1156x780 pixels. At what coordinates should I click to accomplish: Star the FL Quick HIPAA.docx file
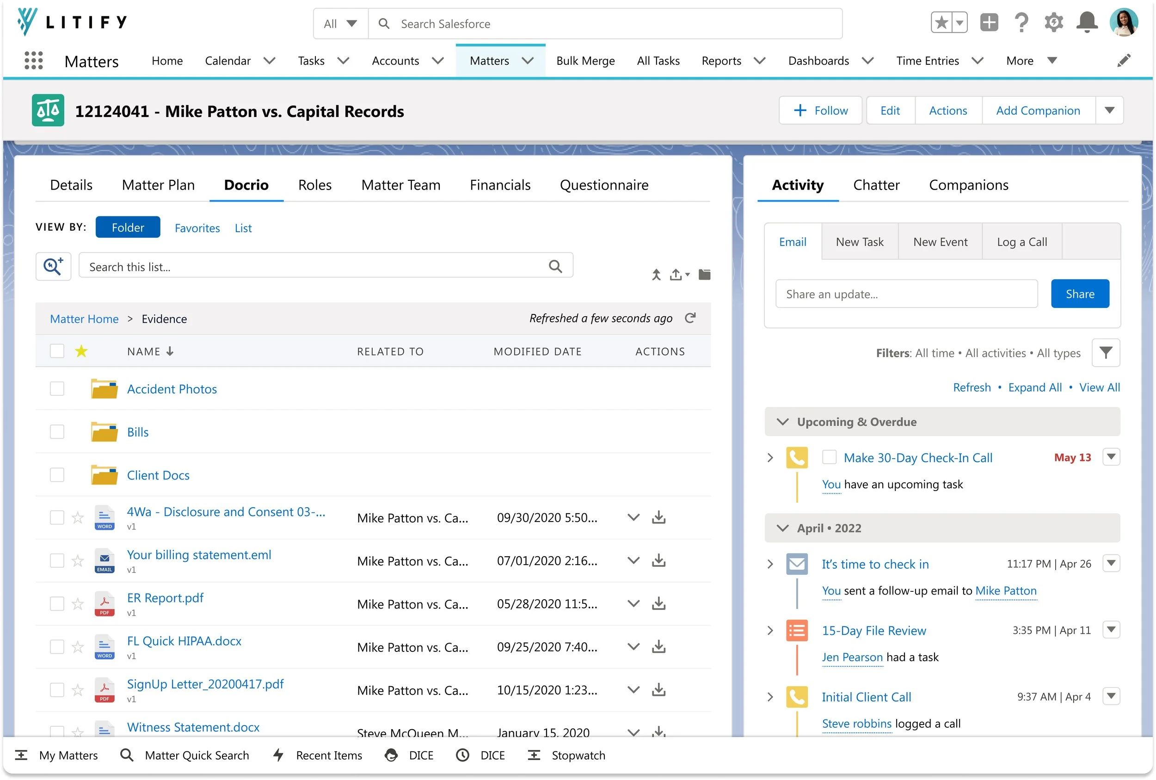78,647
